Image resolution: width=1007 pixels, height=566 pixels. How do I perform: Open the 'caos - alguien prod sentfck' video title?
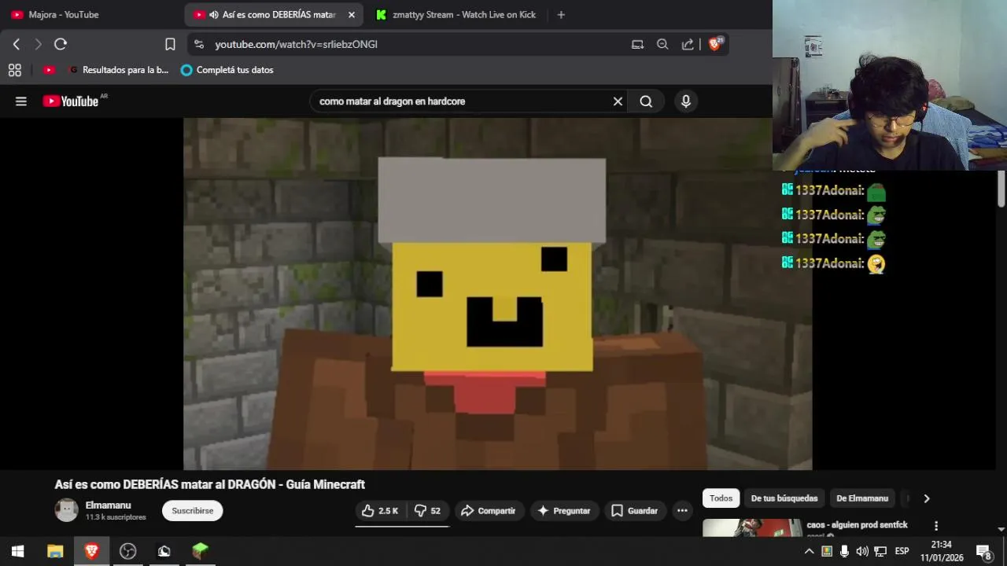click(x=857, y=524)
